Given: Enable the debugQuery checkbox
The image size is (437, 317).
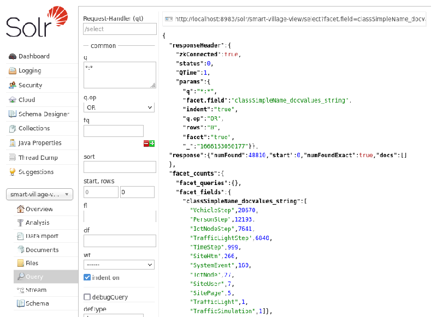Looking at the screenshot, I should point(87,297).
